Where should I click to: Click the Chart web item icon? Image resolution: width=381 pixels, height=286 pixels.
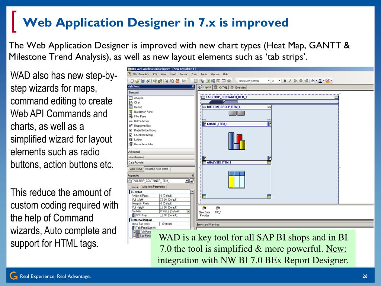click(131, 102)
